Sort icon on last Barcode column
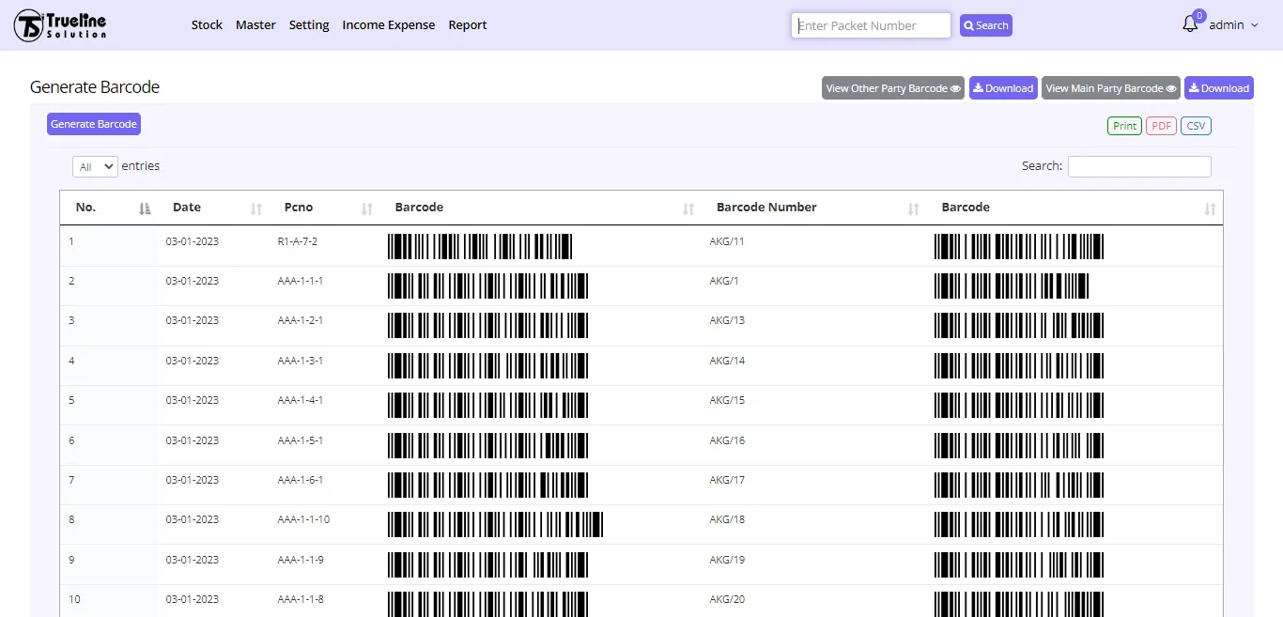The height and width of the screenshot is (617, 1283). point(1210,208)
